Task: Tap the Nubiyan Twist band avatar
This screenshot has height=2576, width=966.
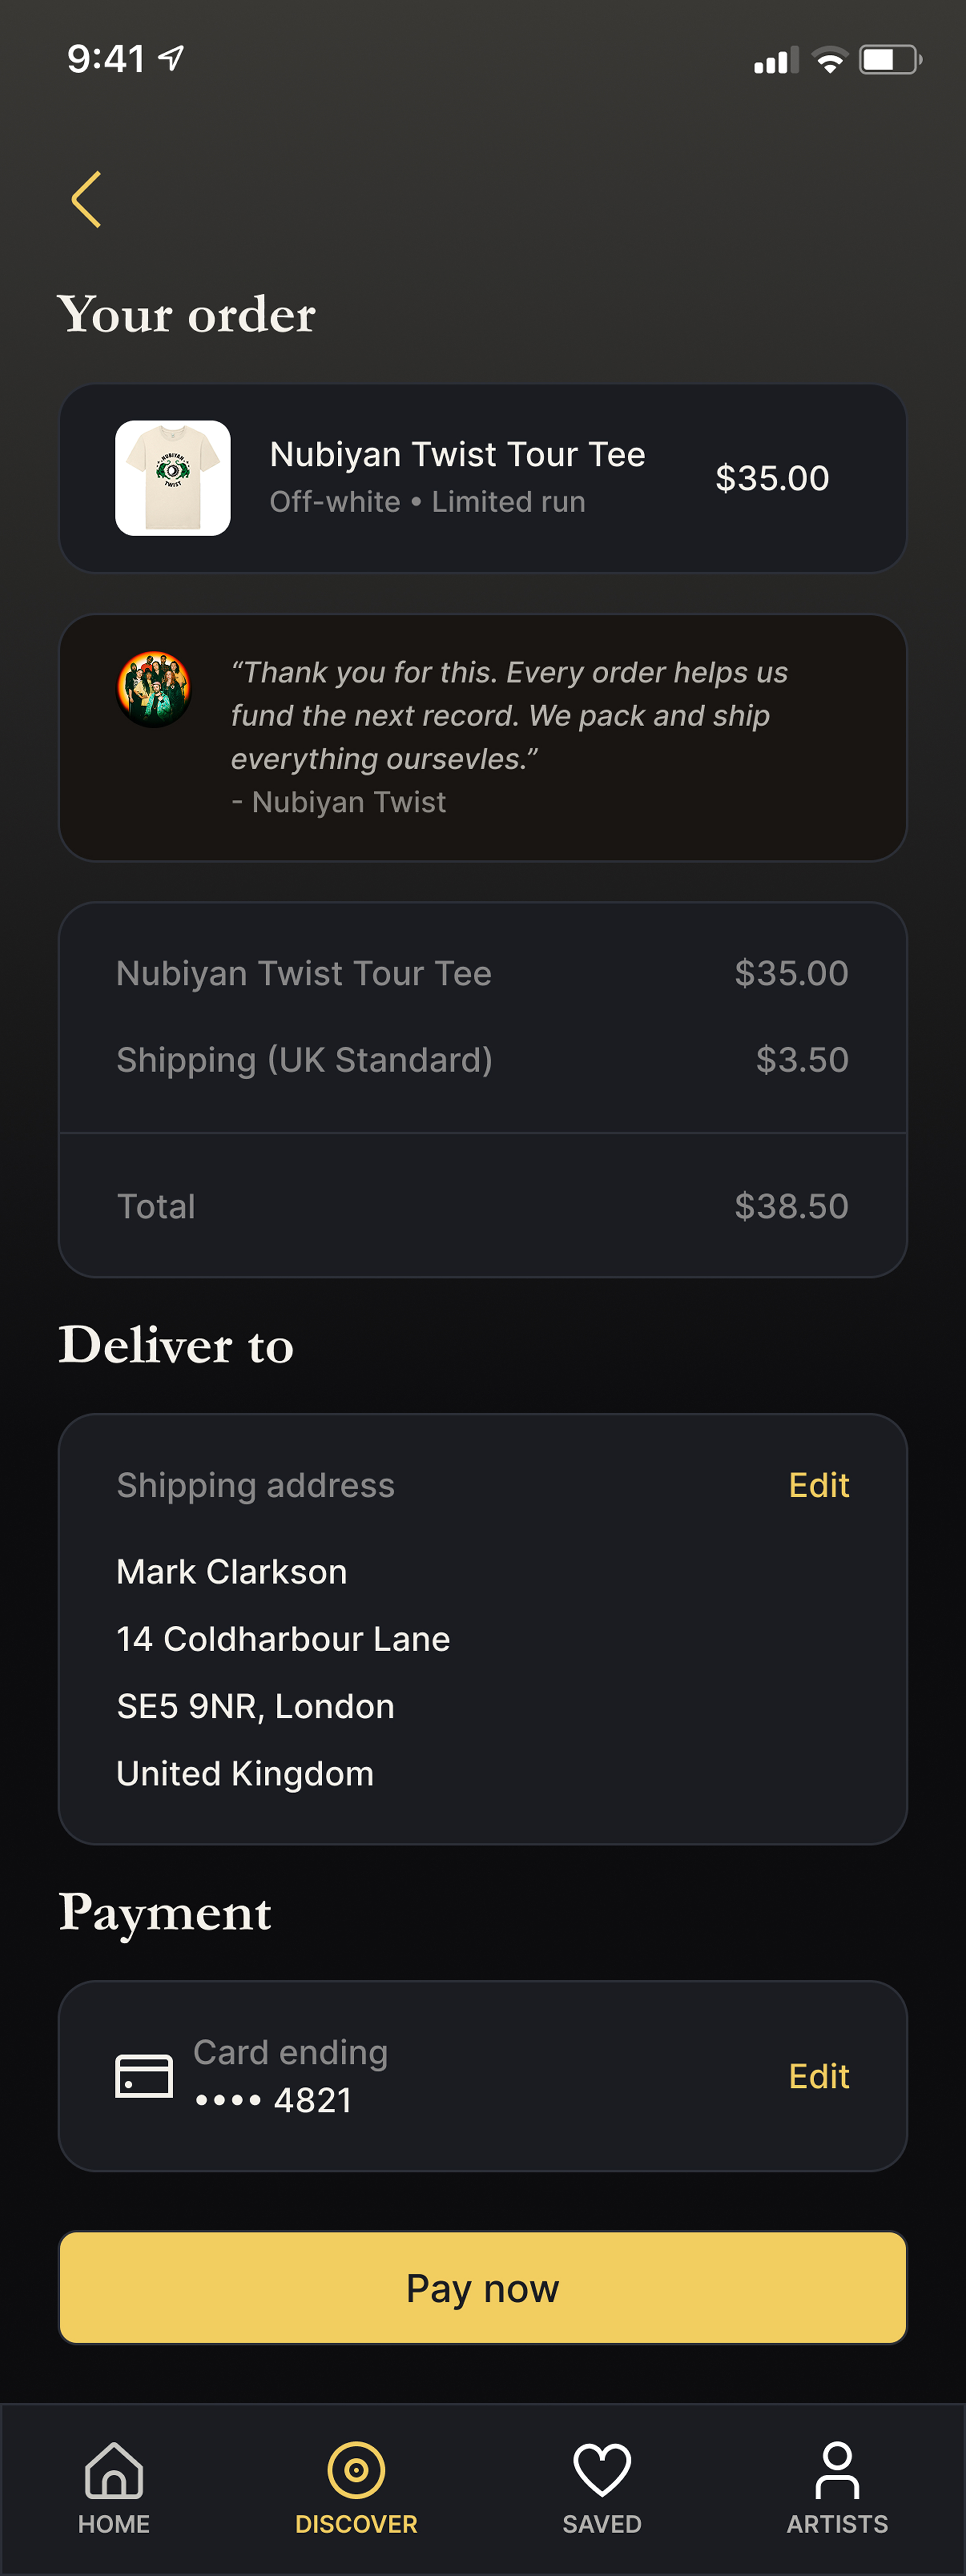Action: click(154, 689)
